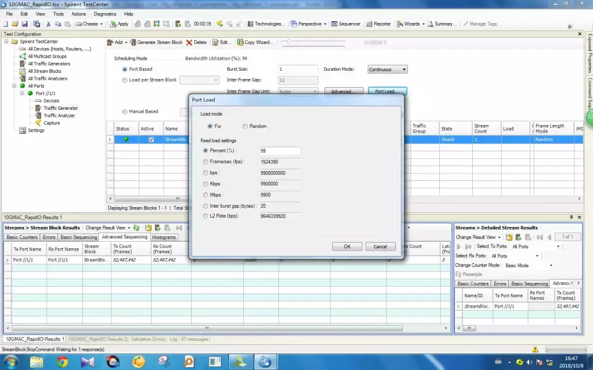Toggle Active checkbox for StreamBlock row
The image size is (593, 370).
151,139
